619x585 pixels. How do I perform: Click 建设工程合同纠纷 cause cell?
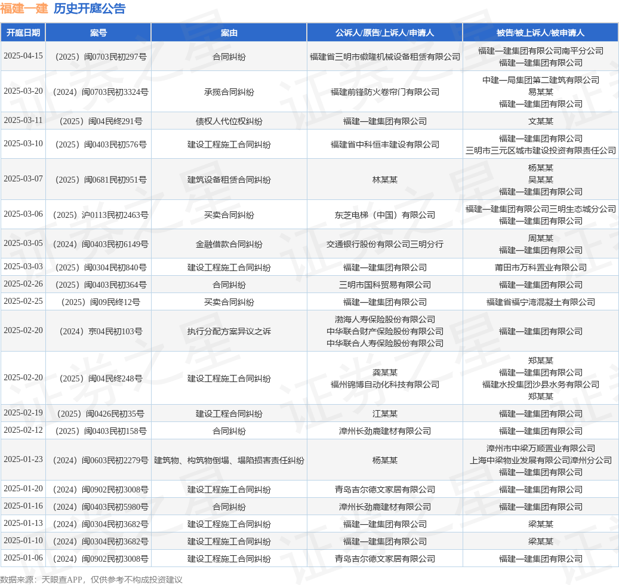(x=229, y=414)
